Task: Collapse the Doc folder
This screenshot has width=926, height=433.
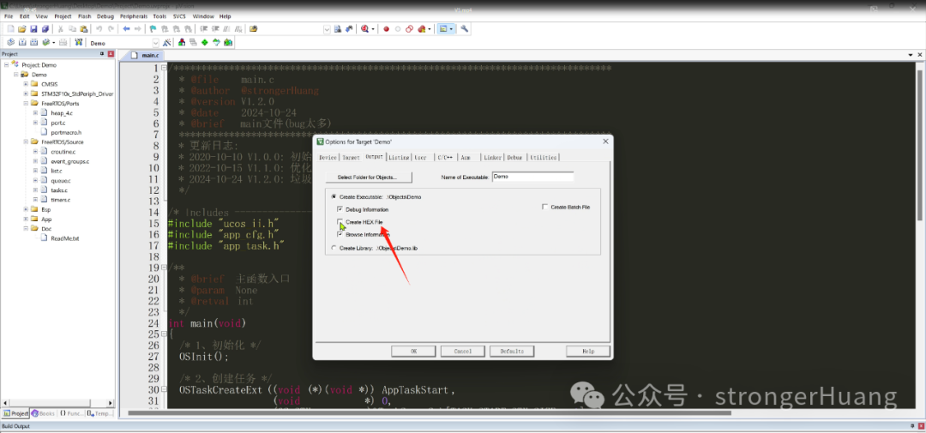Action: coord(26,228)
